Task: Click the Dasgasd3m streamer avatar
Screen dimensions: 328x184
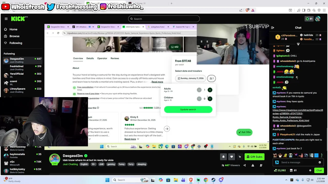Action: click(x=55, y=159)
